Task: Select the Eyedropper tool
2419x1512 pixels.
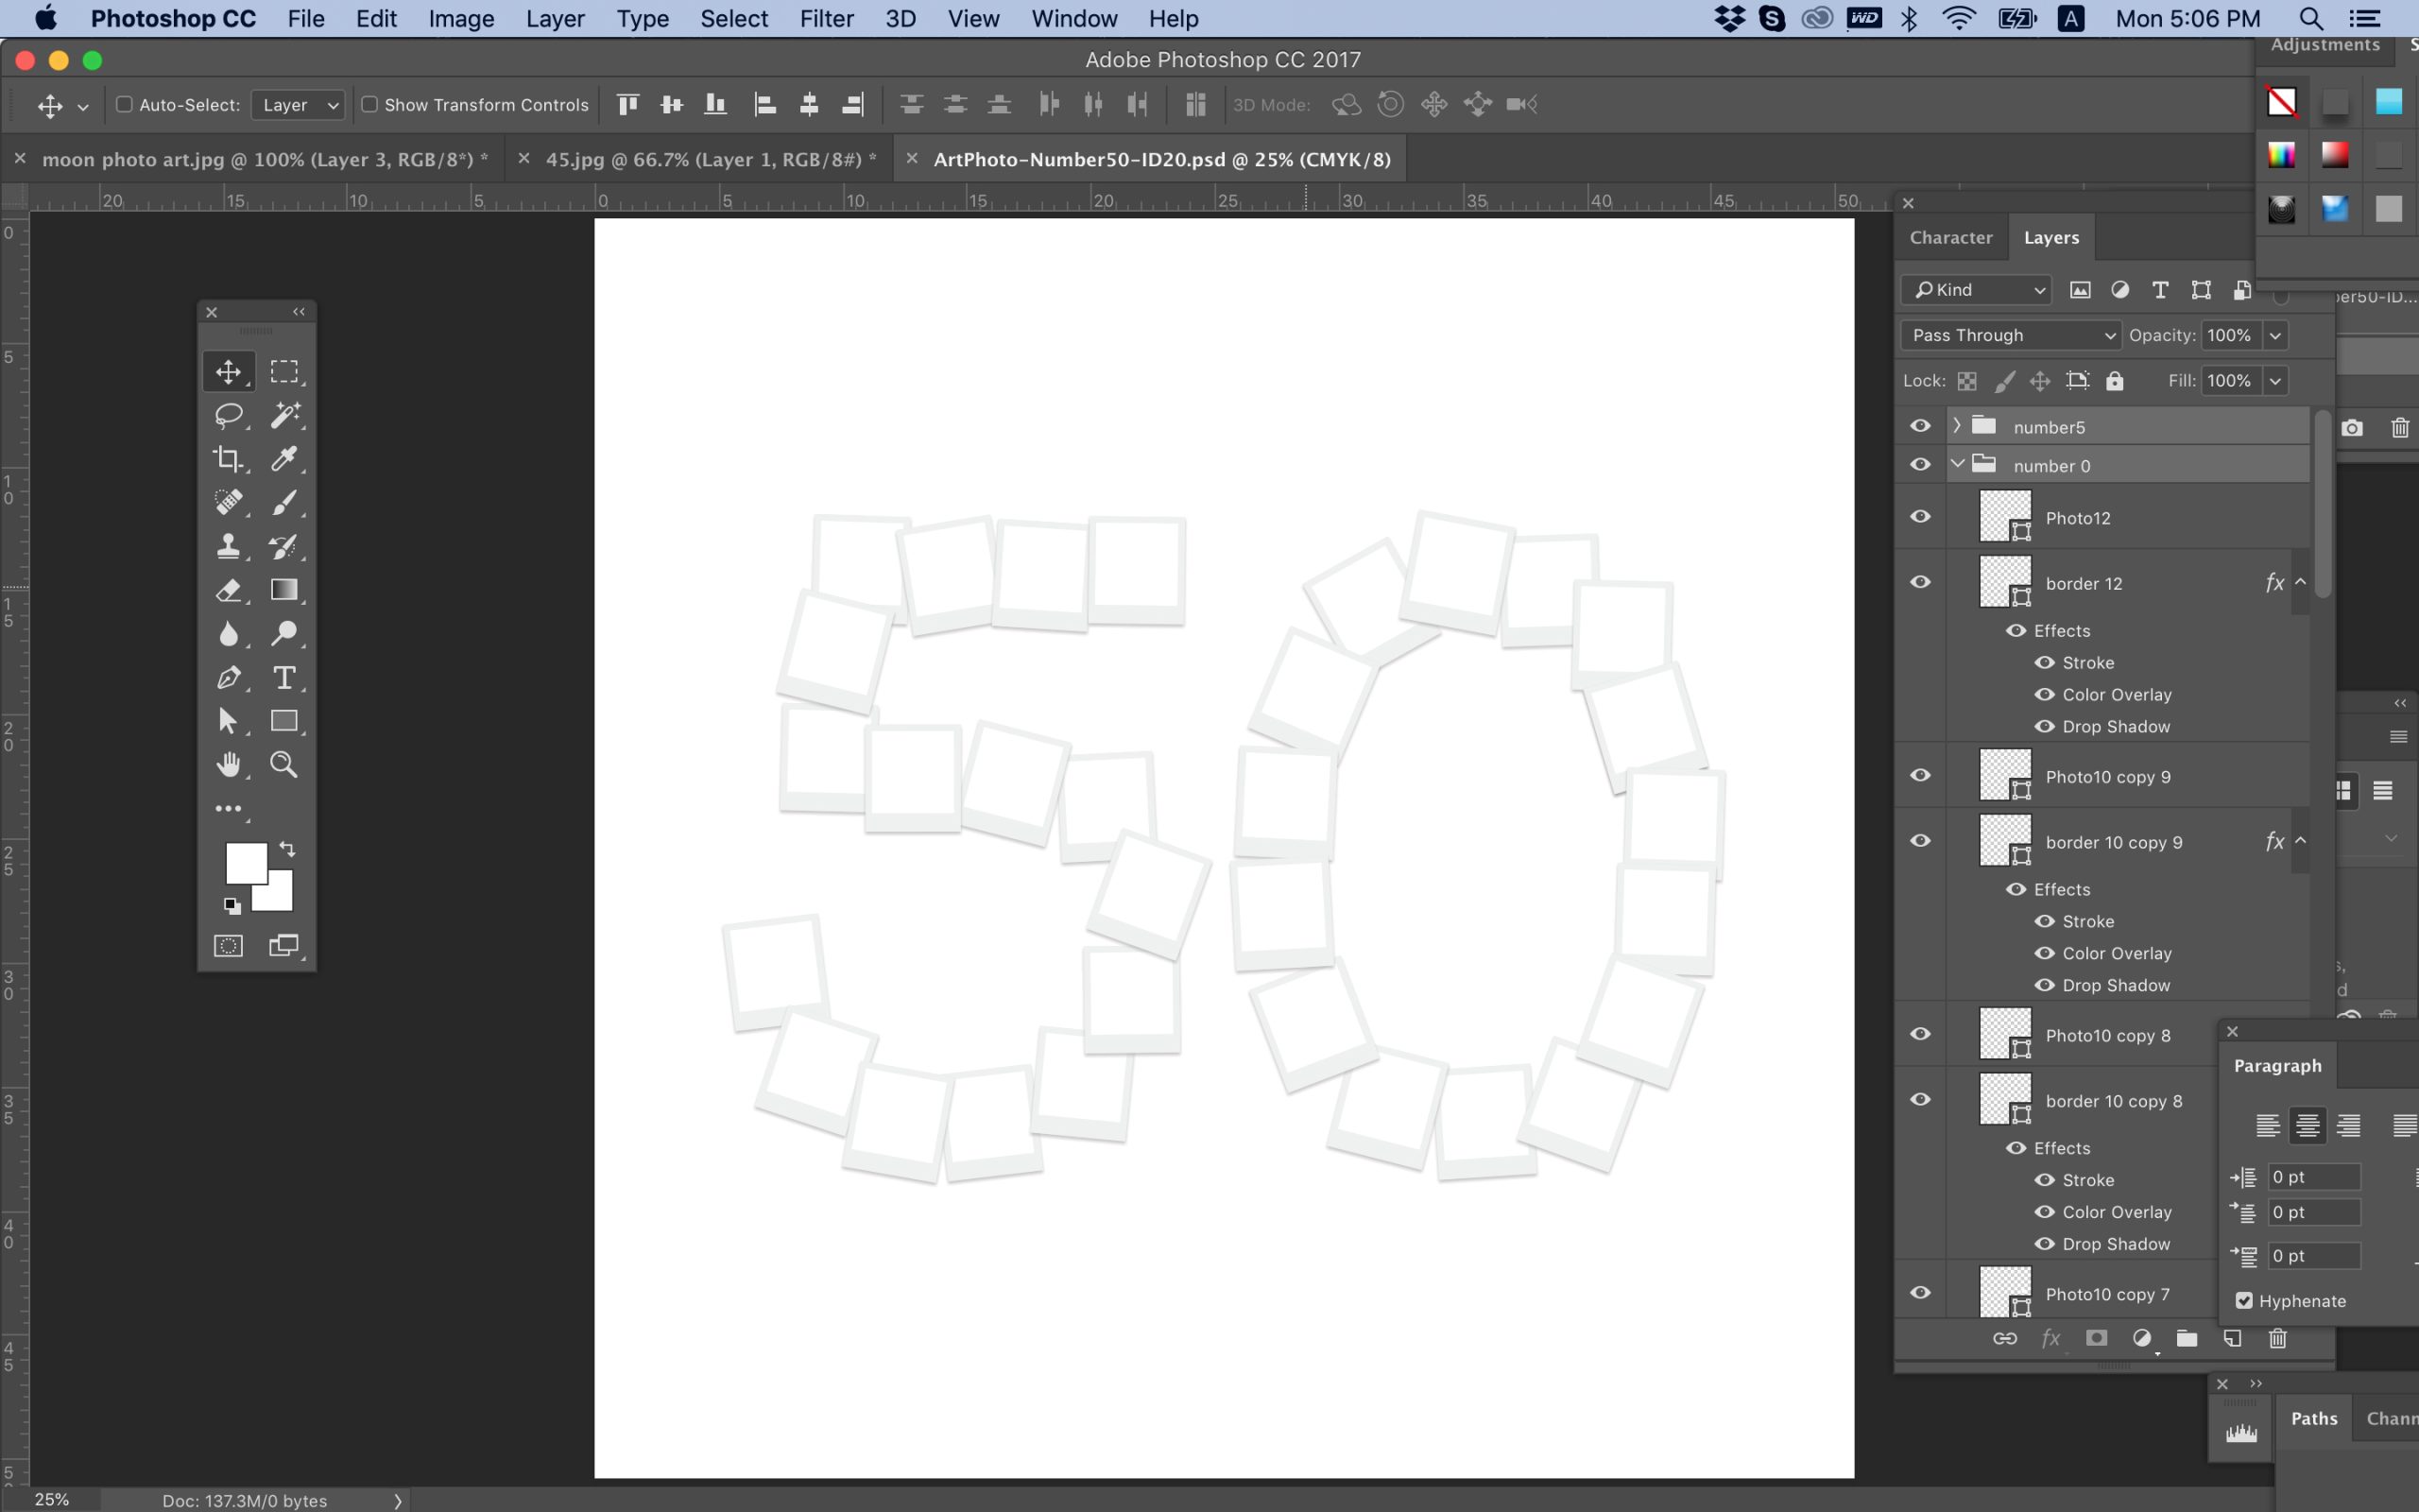Action: (283, 459)
